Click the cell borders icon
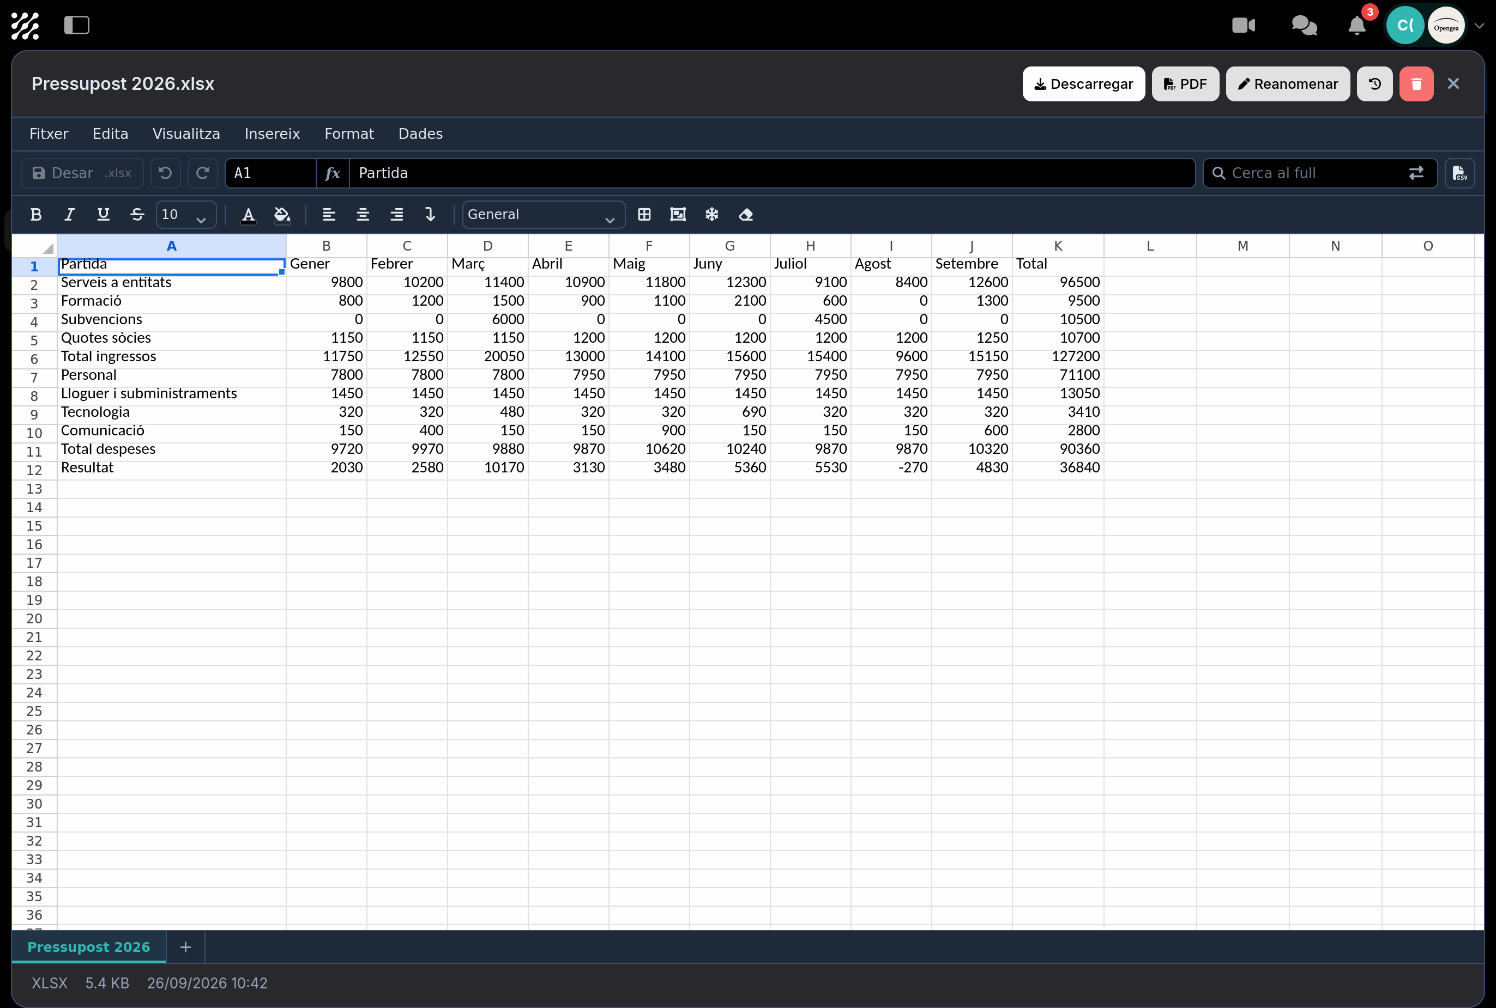Screen dimensions: 1496x1008 644,215
